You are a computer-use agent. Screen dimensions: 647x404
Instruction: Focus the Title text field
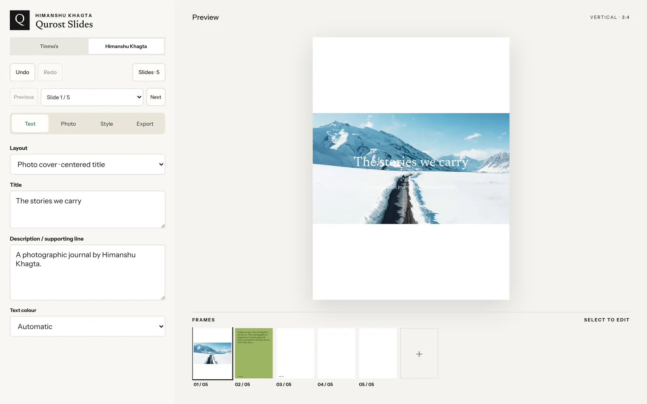(87, 210)
